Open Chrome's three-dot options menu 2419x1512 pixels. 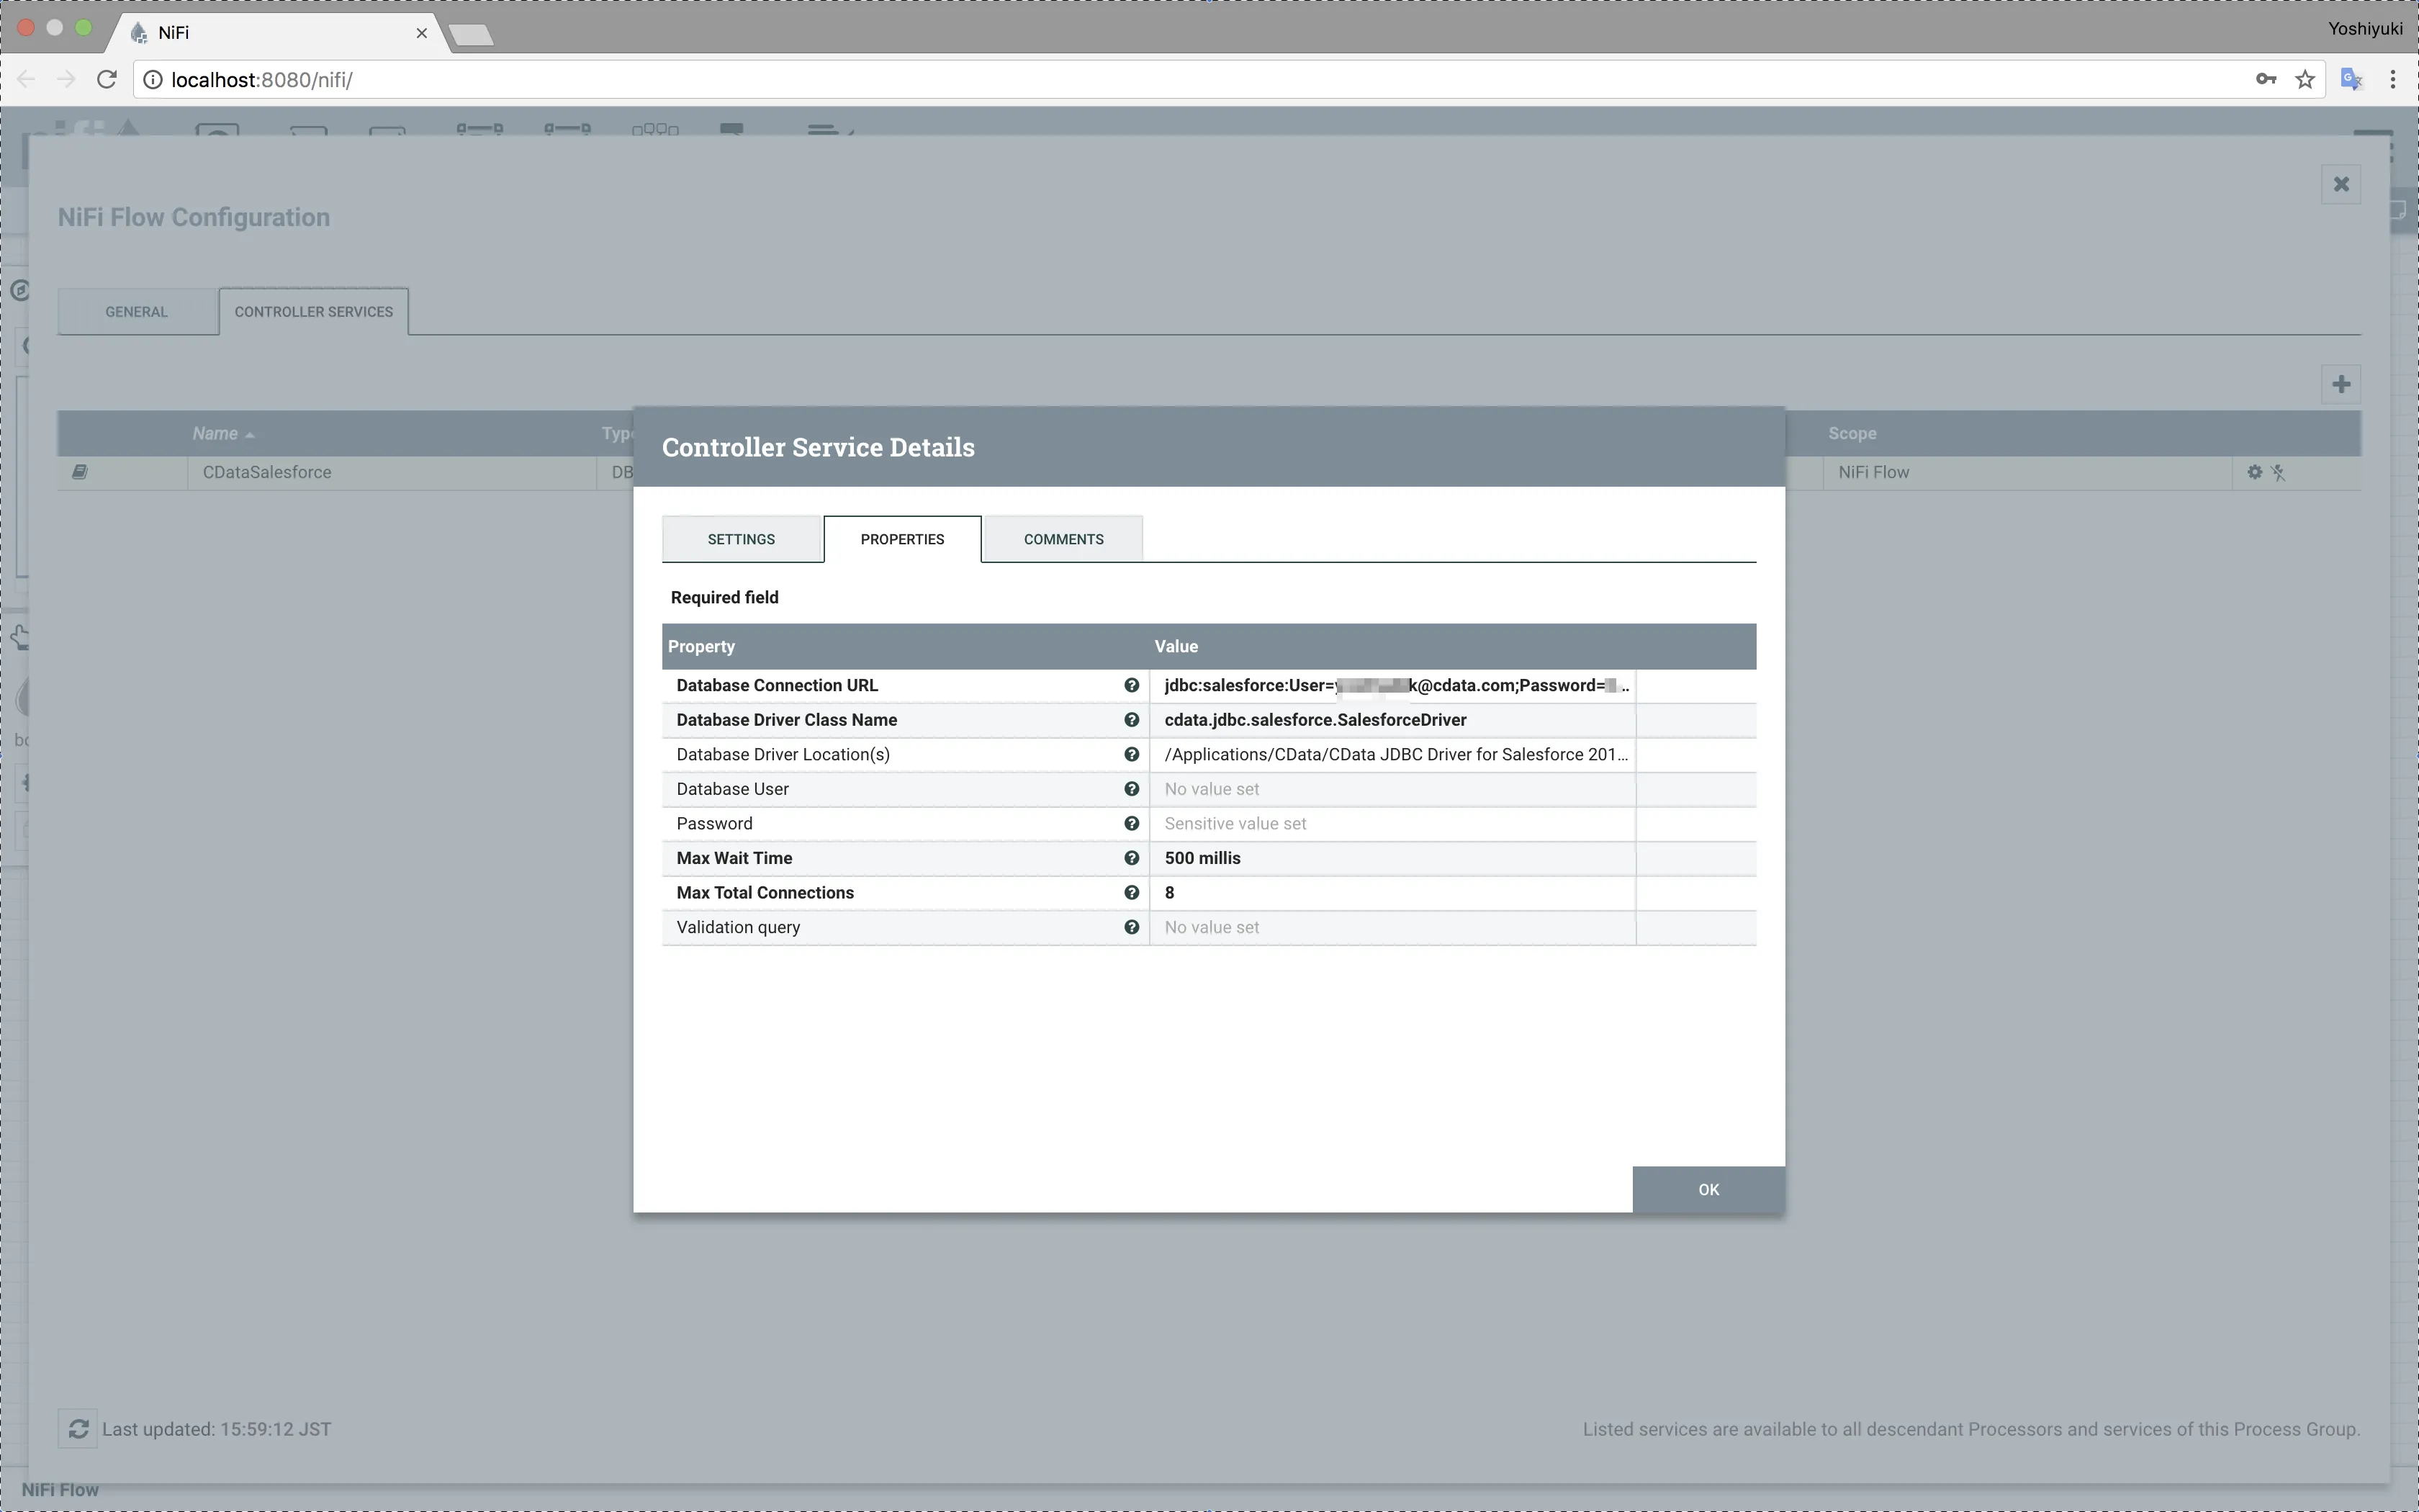2393,79
